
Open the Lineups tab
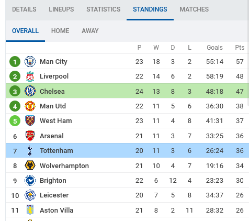(61, 9)
